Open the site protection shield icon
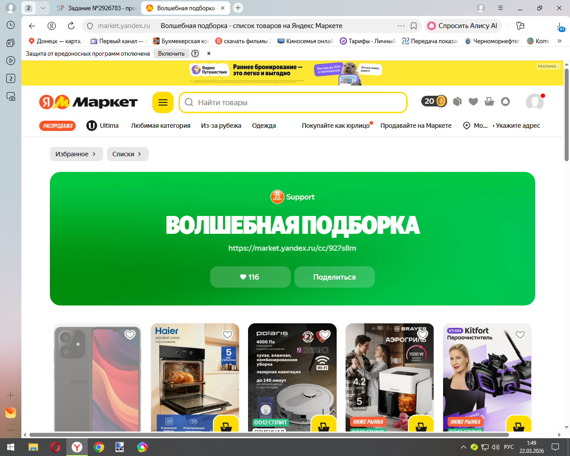The image size is (570, 456). [90, 26]
